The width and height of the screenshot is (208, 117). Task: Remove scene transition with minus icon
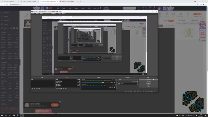point(135,82)
